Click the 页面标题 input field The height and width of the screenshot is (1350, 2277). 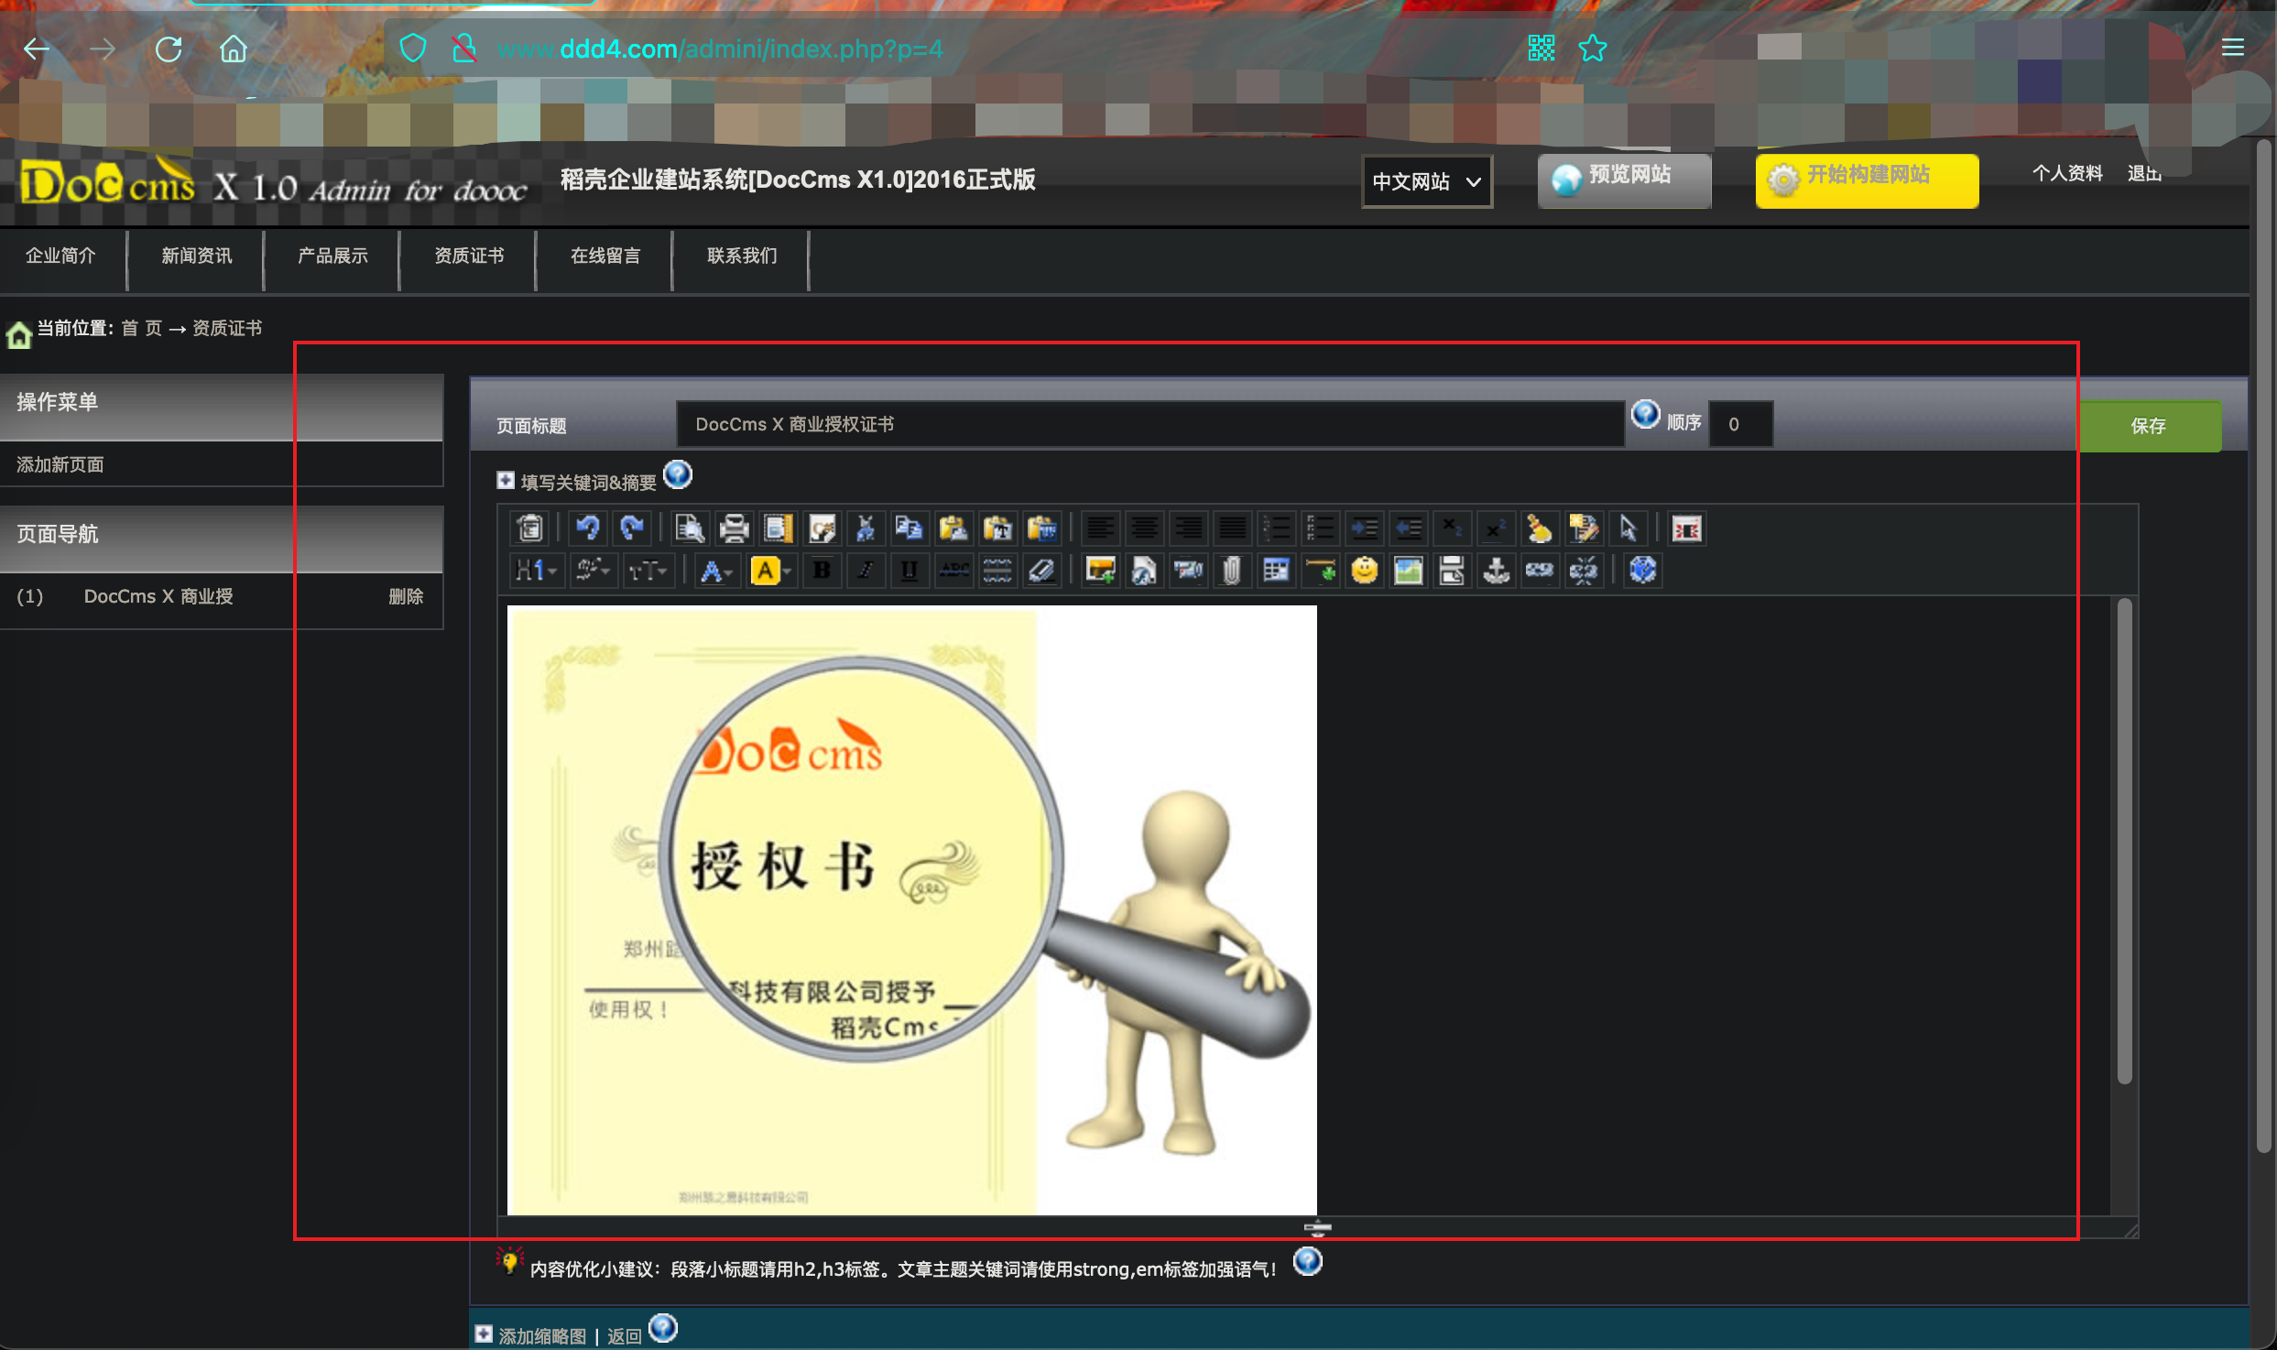[x=1149, y=424]
